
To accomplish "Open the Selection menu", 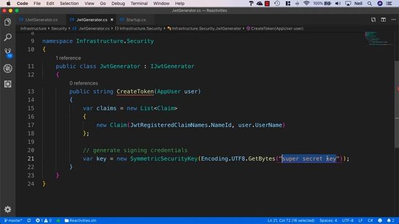I will click(69, 3).
